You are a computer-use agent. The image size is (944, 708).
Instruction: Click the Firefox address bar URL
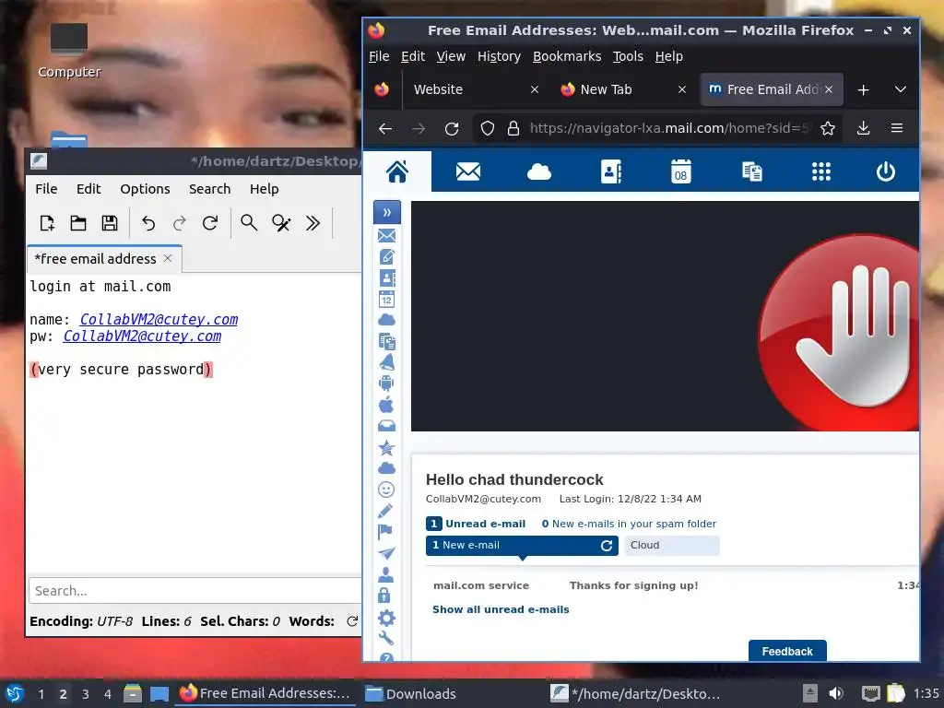tap(670, 128)
